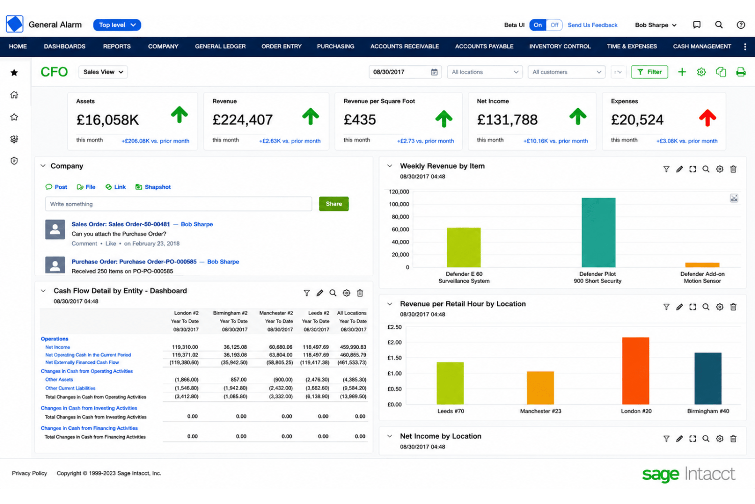Image resolution: width=755 pixels, height=504 pixels.
Task: Open the Bob Sharpe user menu
Action: point(656,25)
